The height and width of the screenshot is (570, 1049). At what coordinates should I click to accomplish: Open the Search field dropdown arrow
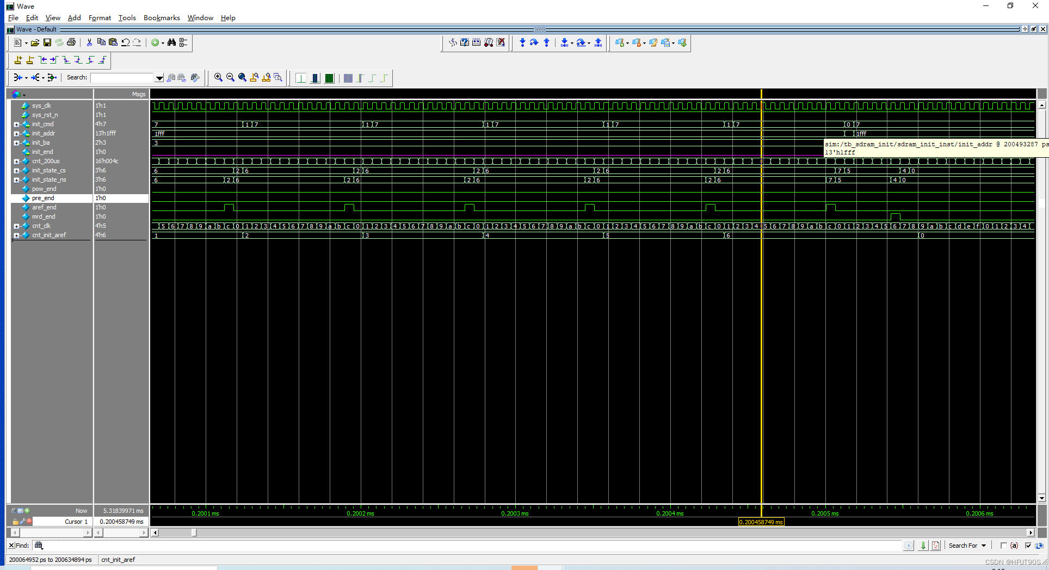coord(159,78)
